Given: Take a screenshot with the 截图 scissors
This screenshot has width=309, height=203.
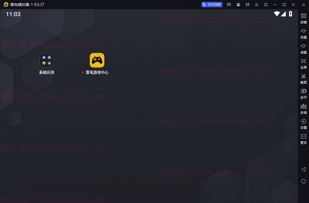Looking at the screenshot, I should tap(304, 78).
